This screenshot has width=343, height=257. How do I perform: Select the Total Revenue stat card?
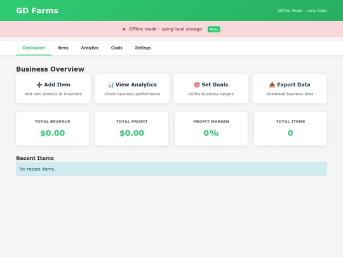pos(53,129)
